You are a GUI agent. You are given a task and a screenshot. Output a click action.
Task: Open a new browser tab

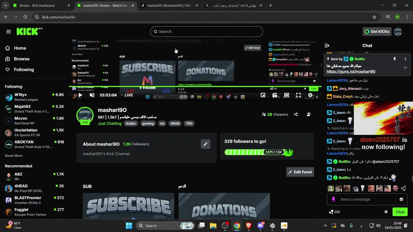(x=270, y=5)
